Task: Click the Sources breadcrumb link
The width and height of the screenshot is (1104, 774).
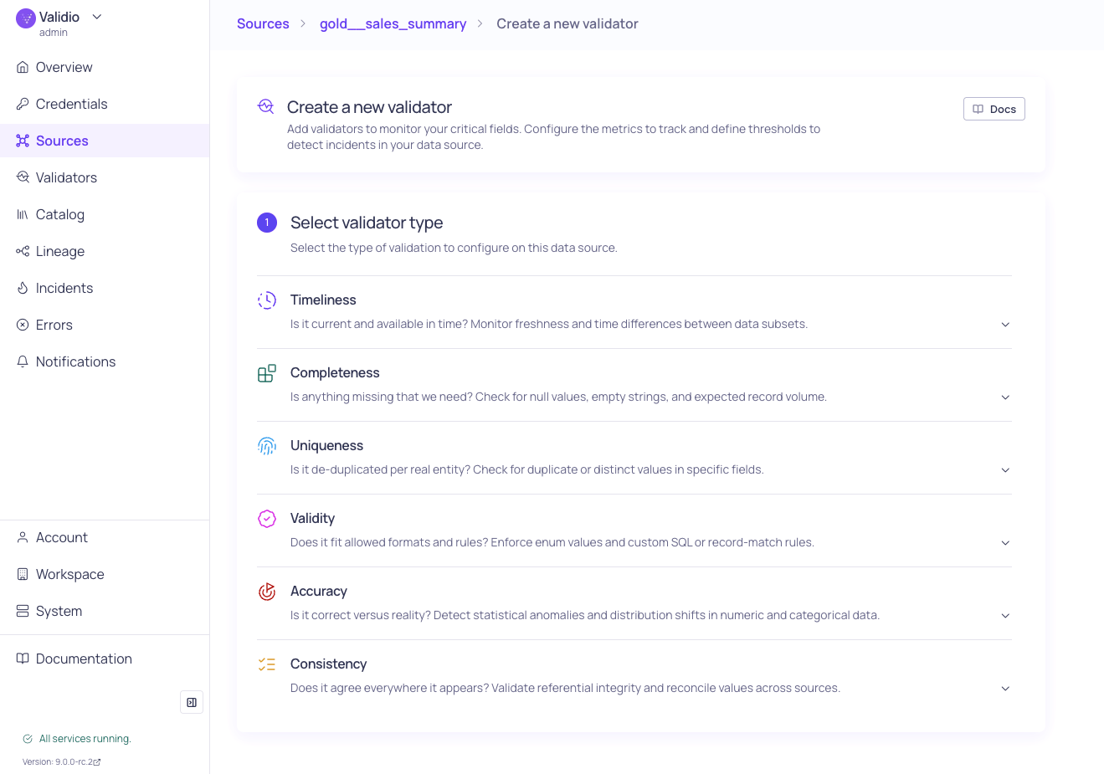Action: pos(263,23)
